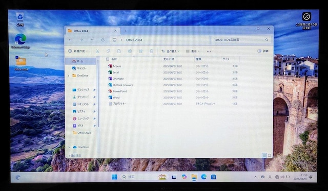Open the 新規作成 dropdown
Viewport: 328px width, 191px height.
[78, 51]
